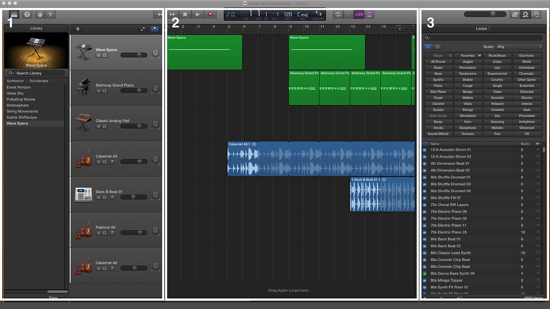
Task: Change the C maj key setting
Action: [302, 15]
